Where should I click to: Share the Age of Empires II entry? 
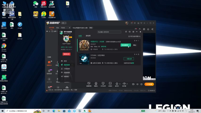(136, 41)
